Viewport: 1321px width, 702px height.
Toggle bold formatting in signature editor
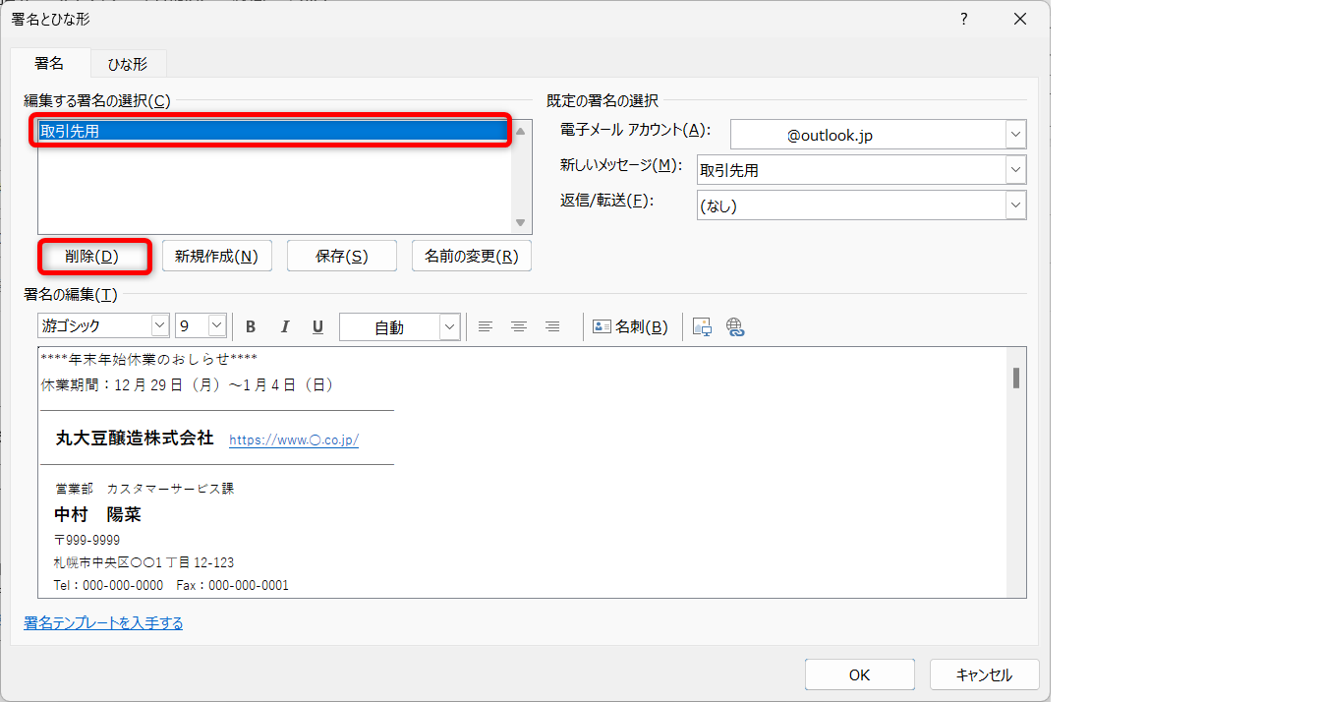tap(251, 327)
